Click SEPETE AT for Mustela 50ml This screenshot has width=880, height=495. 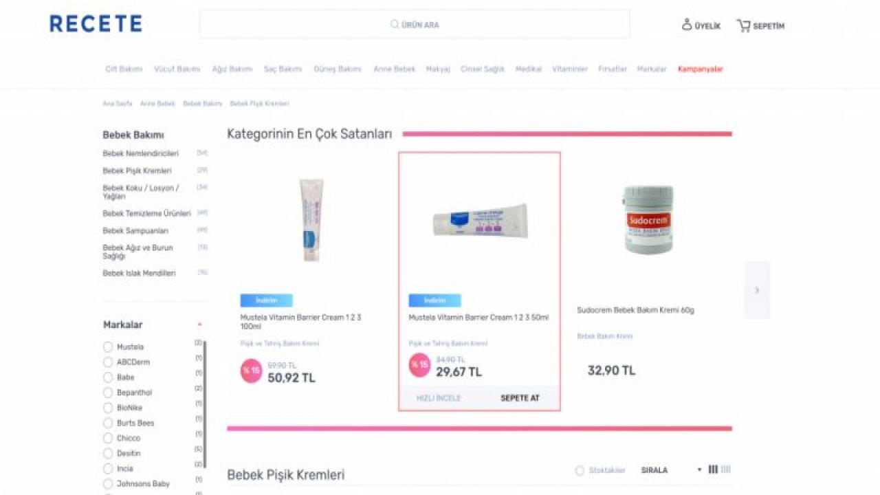click(x=520, y=398)
